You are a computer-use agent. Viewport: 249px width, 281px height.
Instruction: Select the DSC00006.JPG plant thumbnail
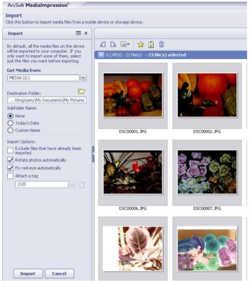click(133, 172)
